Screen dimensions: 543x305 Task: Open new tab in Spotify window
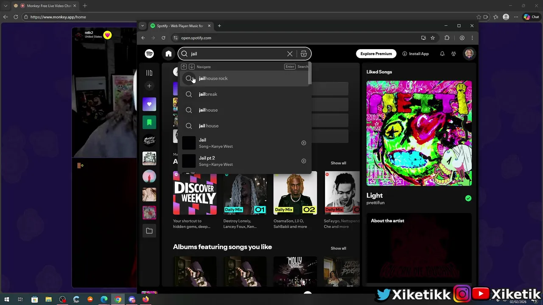coord(219,26)
